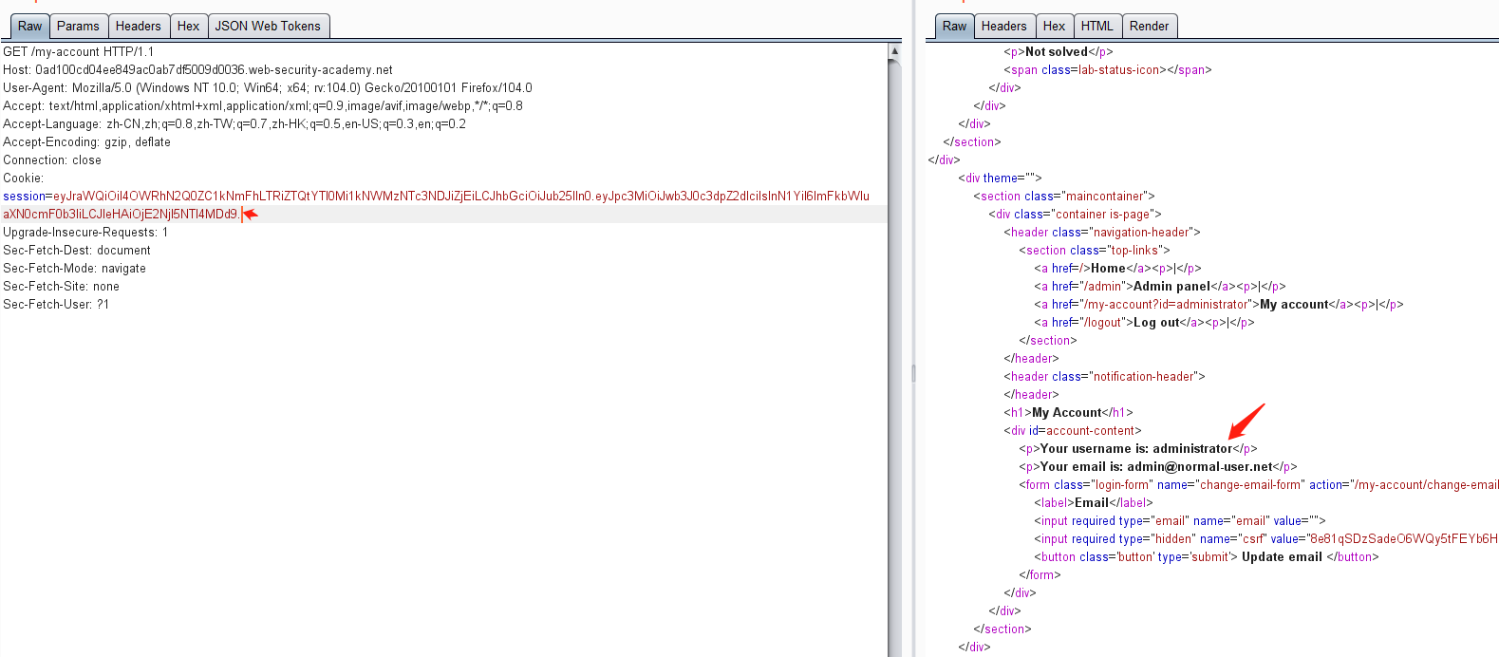Click the 'Not solved' paragraph in response
The width and height of the screenshot is (1499, 657).
click(1059, 52)
